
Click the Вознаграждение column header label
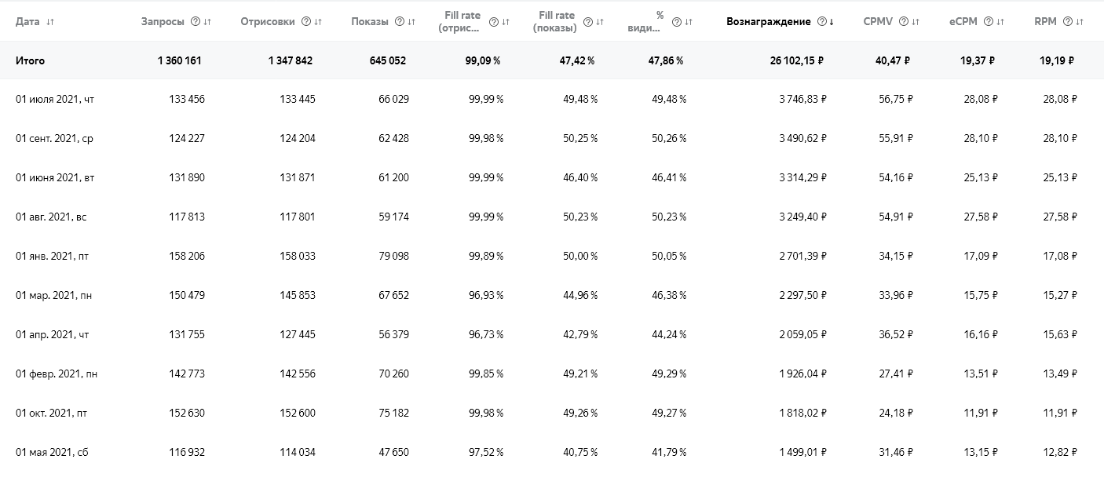769,22
